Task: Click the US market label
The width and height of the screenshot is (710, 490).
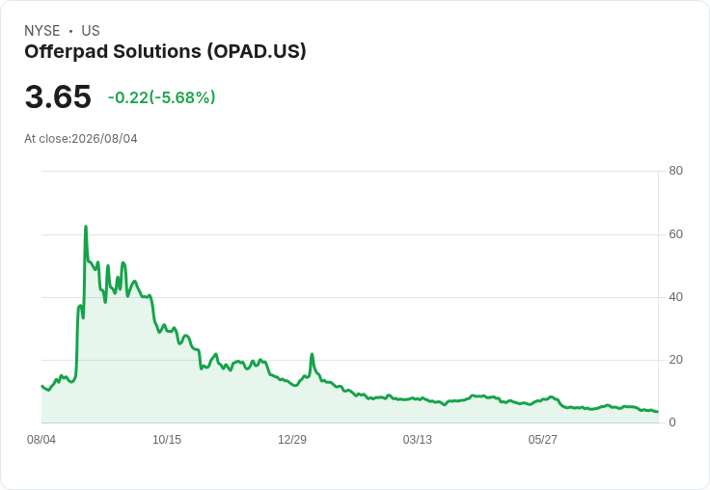Action: [x=91, y=31]
